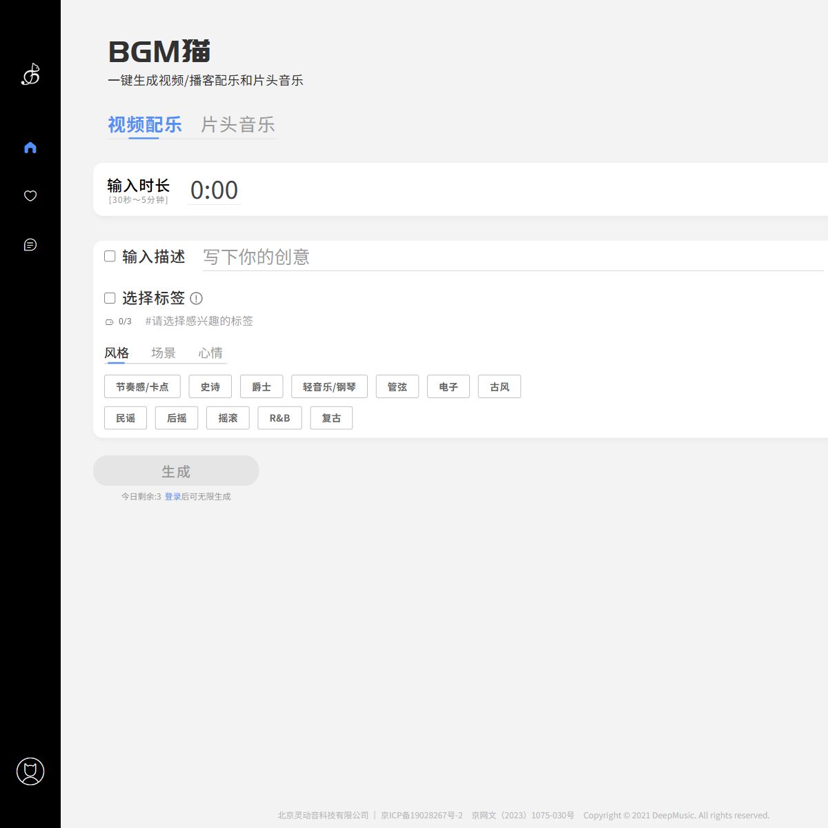
Task: Click the tag counter icon beside 0/3
Action: tap(109, 322)
